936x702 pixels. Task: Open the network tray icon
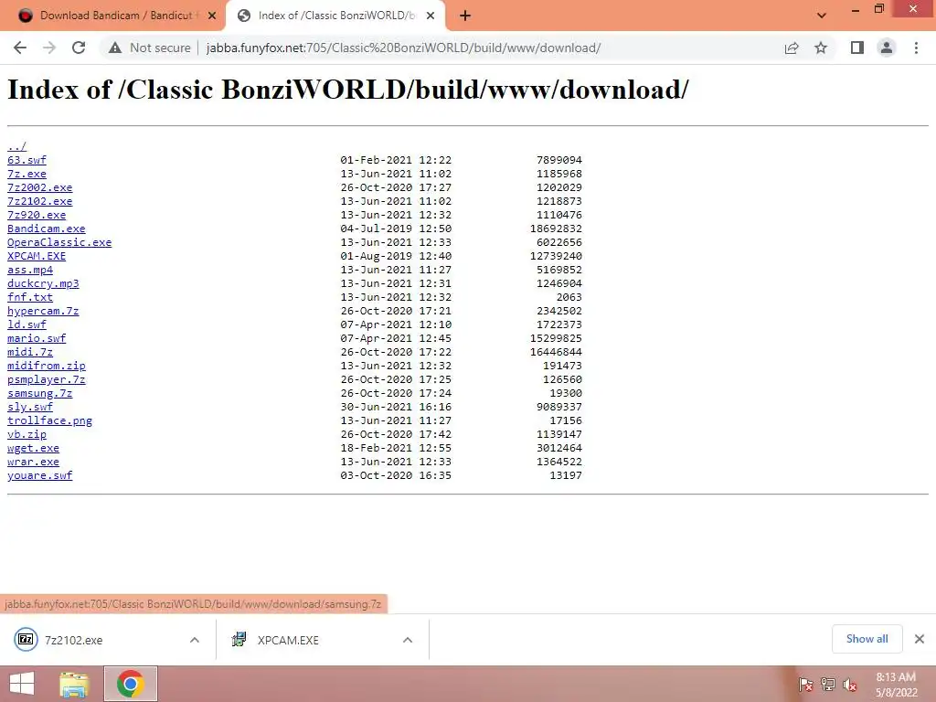(x=828, y=685)
